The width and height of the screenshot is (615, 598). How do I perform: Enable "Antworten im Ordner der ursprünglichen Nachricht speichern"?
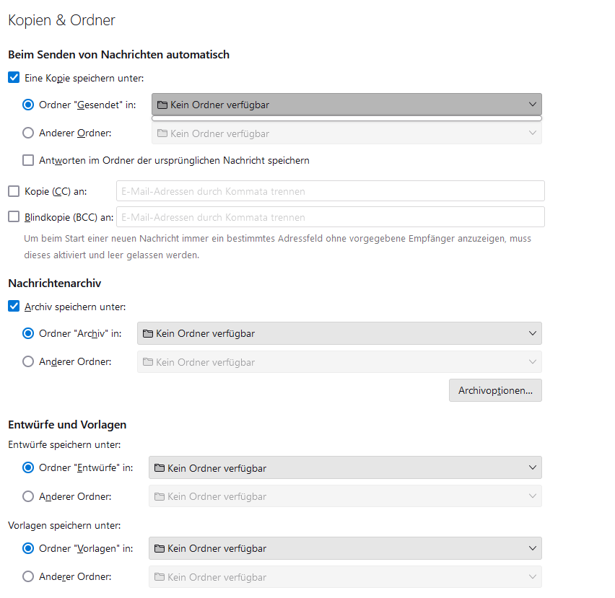pyautogui.click(x=28, y=160)
